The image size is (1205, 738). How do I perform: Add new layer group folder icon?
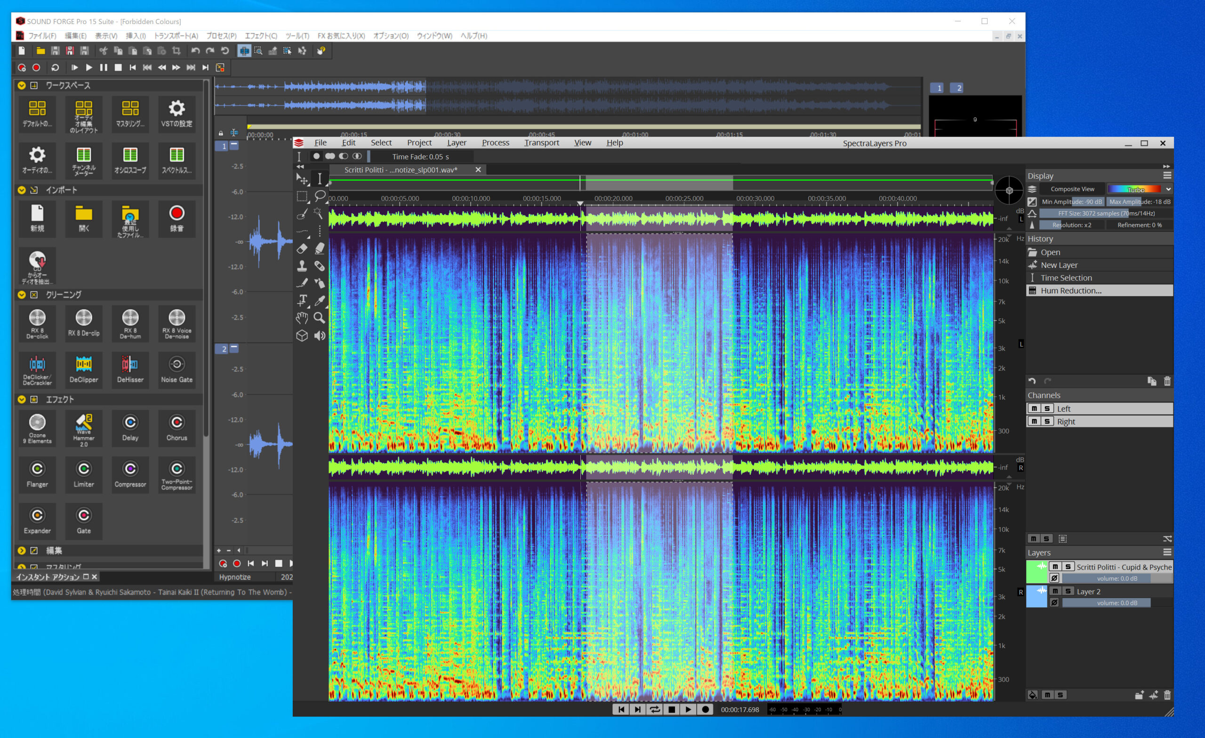pyautogui.click(x=1139, y=695)
